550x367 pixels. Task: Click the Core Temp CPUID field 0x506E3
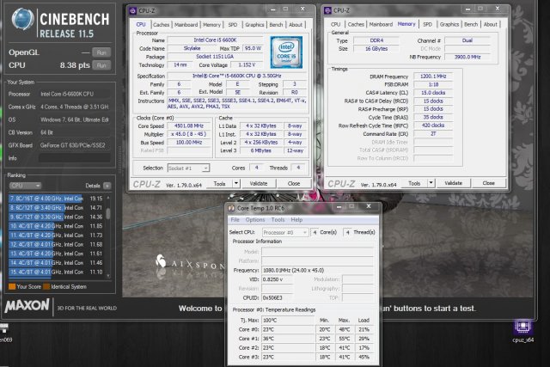(x=277, y=297)
